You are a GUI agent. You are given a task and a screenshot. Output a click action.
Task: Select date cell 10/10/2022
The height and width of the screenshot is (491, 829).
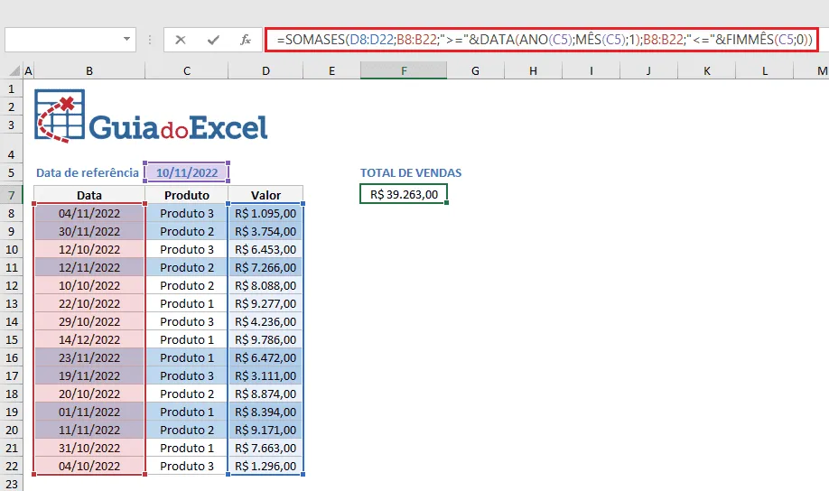click(89, 285)
